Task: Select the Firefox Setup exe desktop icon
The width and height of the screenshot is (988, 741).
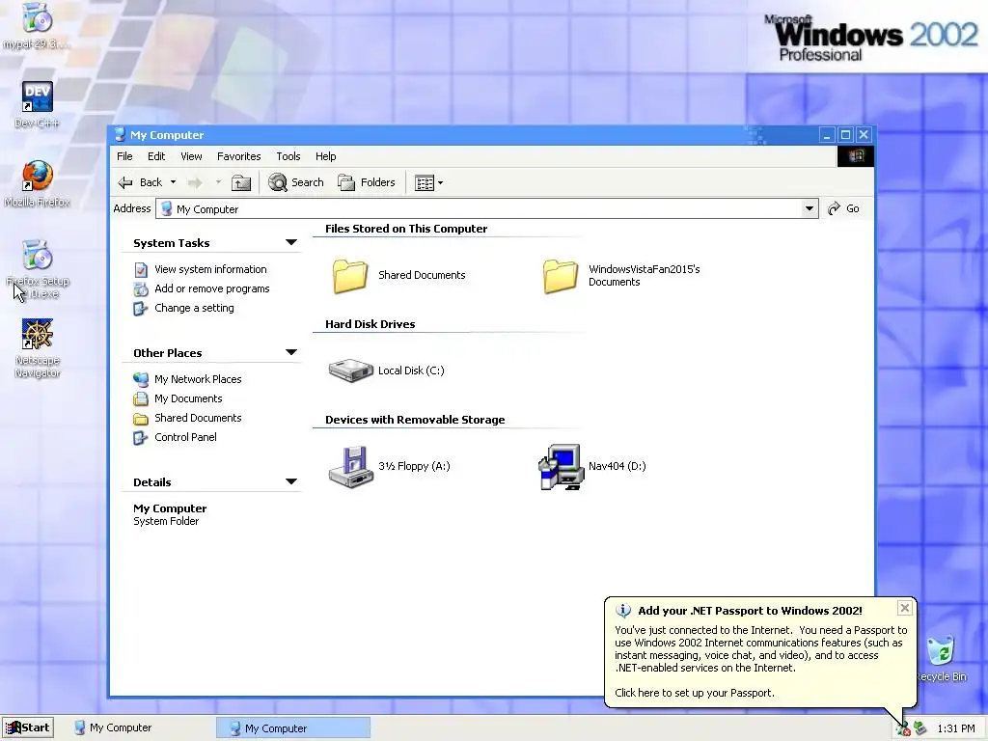Action: tap(38, 269)
